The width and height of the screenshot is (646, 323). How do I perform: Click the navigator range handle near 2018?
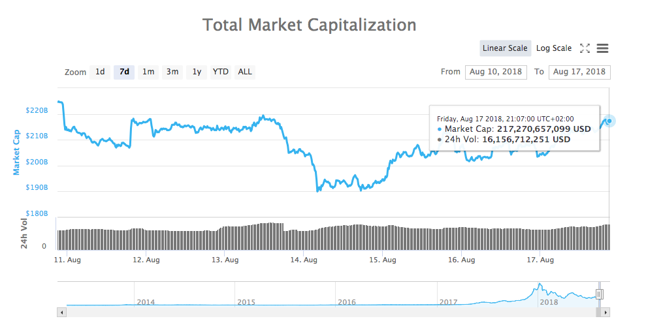click(x=600, y=294)
